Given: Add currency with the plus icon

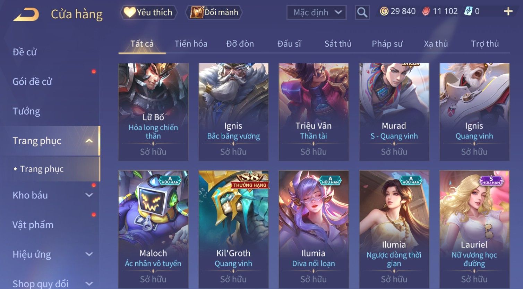Looking at the screenshot, I should pos(508,11).
